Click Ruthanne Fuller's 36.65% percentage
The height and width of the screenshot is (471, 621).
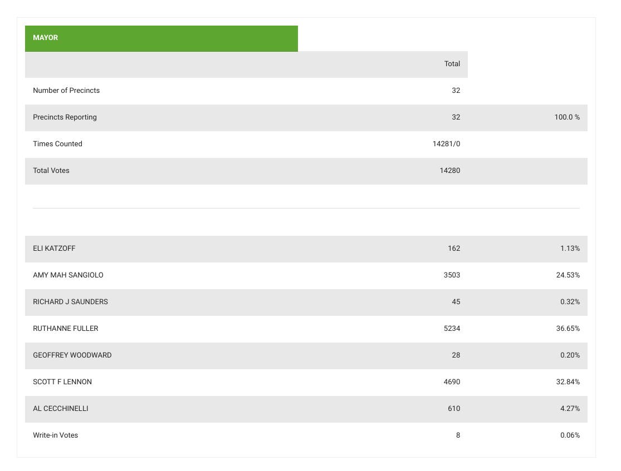tap(568, 329)
